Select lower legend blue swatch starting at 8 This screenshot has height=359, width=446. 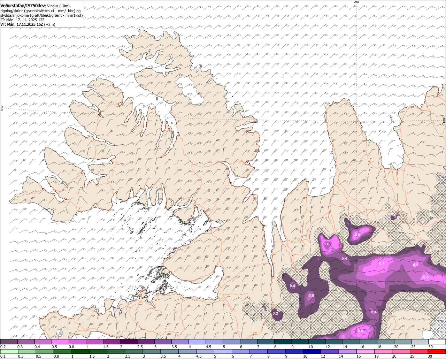(276, 351)
